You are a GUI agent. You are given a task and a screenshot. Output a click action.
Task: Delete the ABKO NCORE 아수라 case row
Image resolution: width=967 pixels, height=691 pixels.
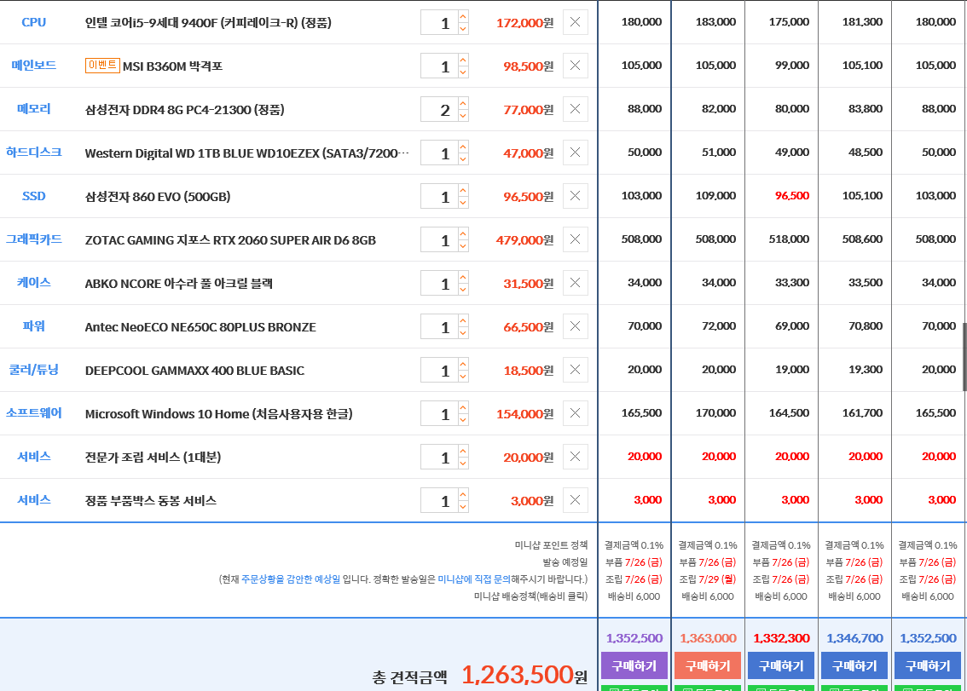pos(575,283)
